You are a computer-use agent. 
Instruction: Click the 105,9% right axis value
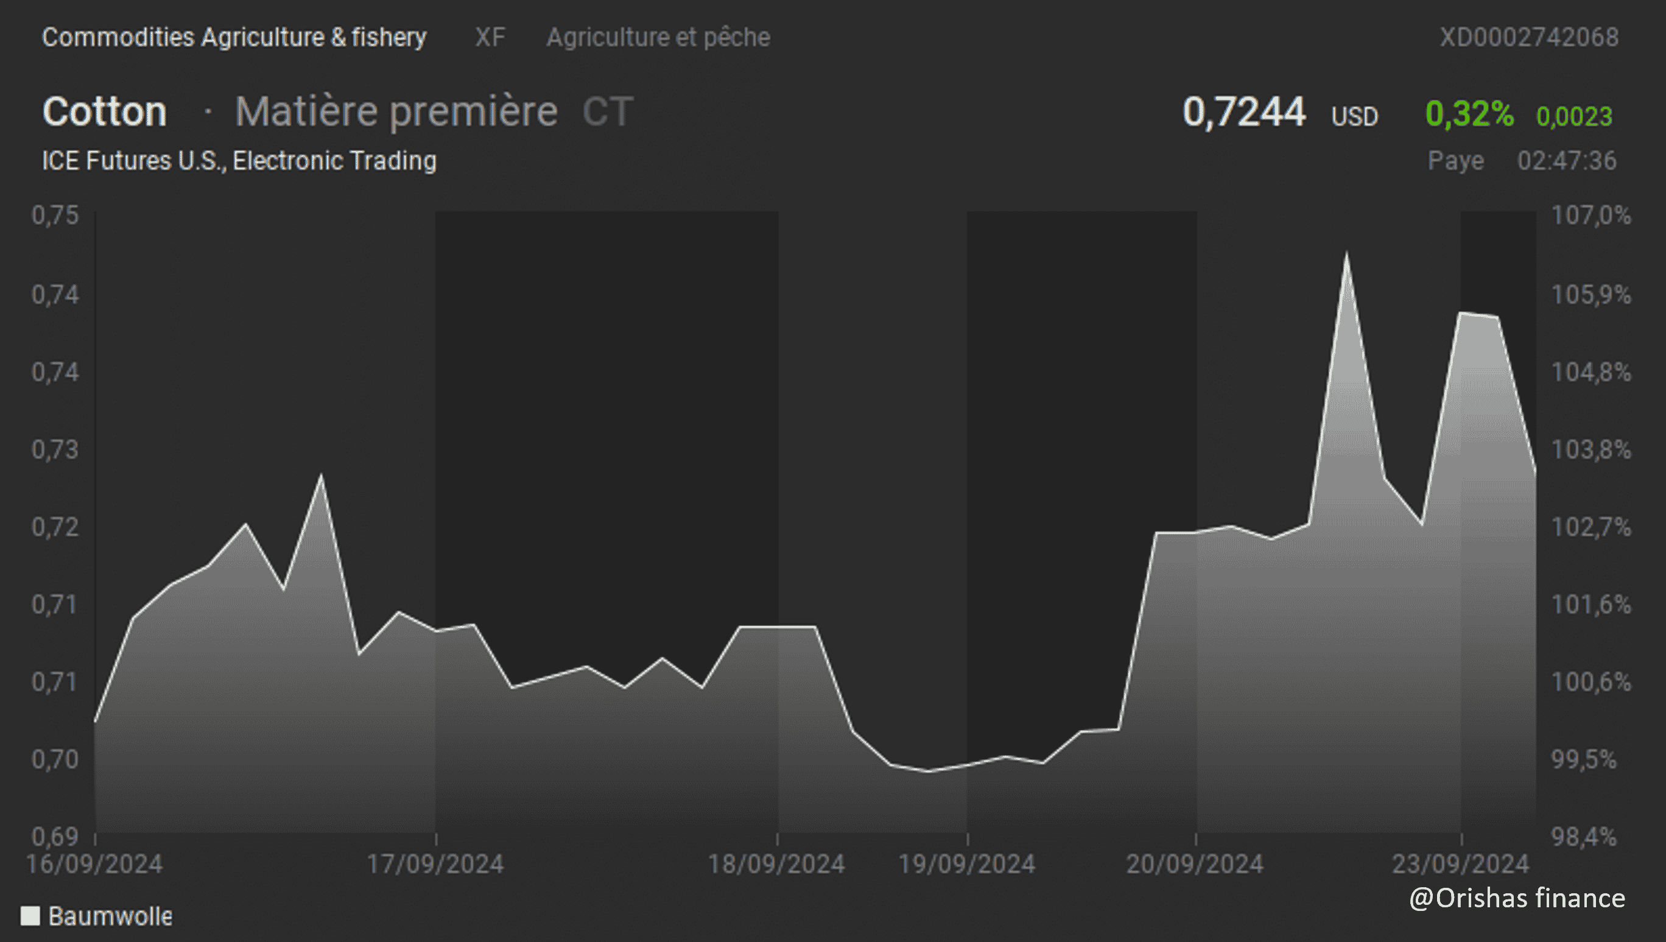pyautogui.click(x=1591, y=294)
